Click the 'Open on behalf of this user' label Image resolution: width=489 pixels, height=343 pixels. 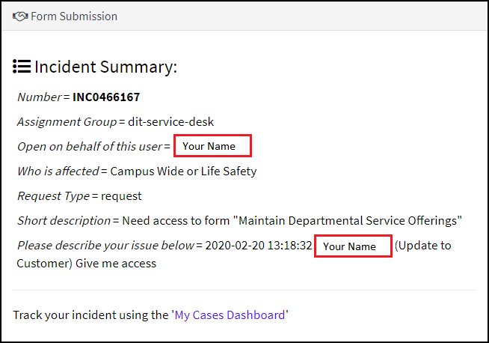pos(90,147)
